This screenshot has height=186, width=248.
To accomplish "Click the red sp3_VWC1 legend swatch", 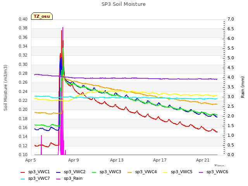I will (23, 172).
